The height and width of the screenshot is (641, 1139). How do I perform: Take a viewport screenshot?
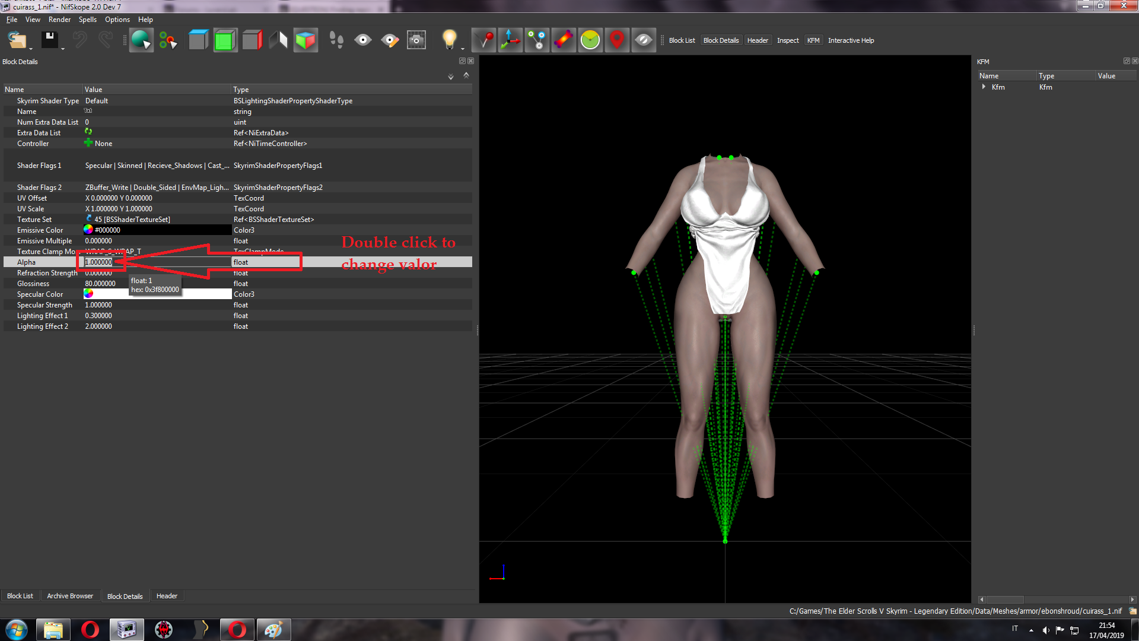(416, 40)
